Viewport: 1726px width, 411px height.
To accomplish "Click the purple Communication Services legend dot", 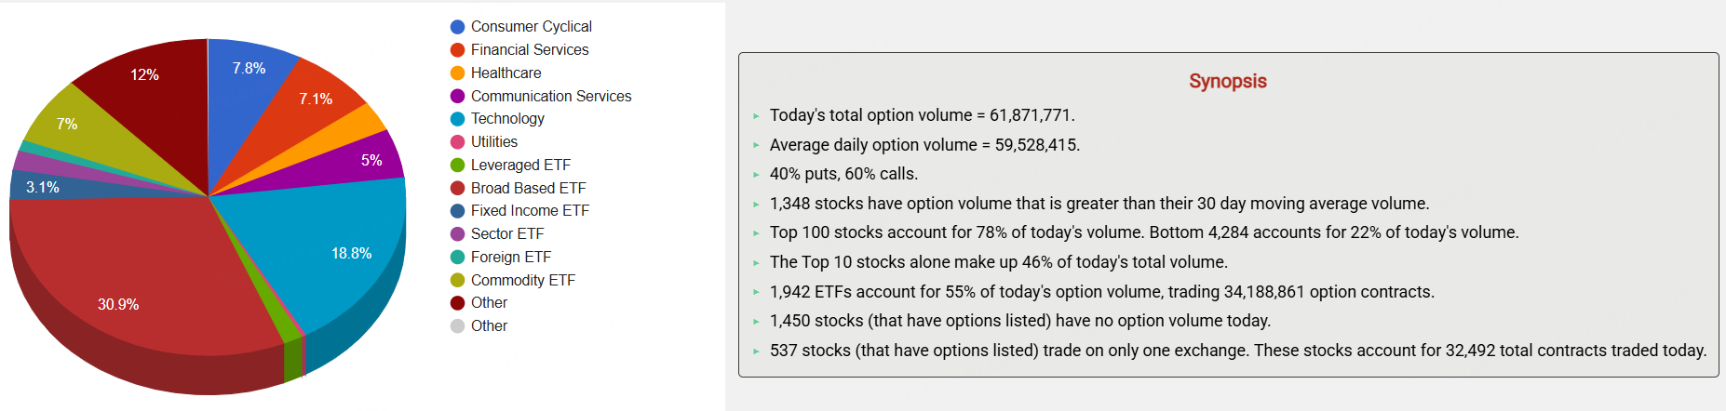I will click(x=457, y=96).
